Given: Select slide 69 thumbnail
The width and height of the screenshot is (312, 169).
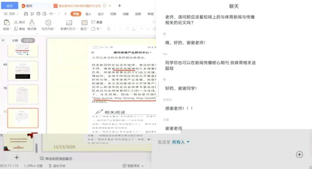Looking at the screenshot, I should [23, 71].
